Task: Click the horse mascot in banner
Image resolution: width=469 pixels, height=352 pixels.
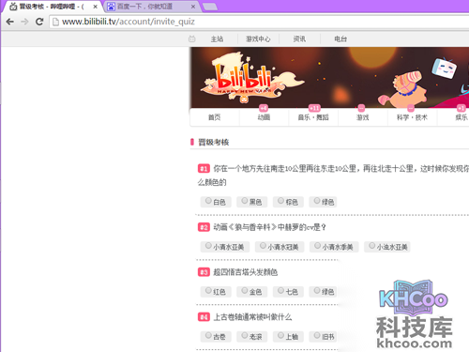Action: 403,88
